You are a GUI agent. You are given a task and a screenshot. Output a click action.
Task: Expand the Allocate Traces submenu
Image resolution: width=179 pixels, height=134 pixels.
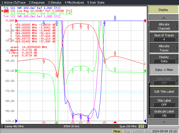pyautogui.click(x=164, y=48)
